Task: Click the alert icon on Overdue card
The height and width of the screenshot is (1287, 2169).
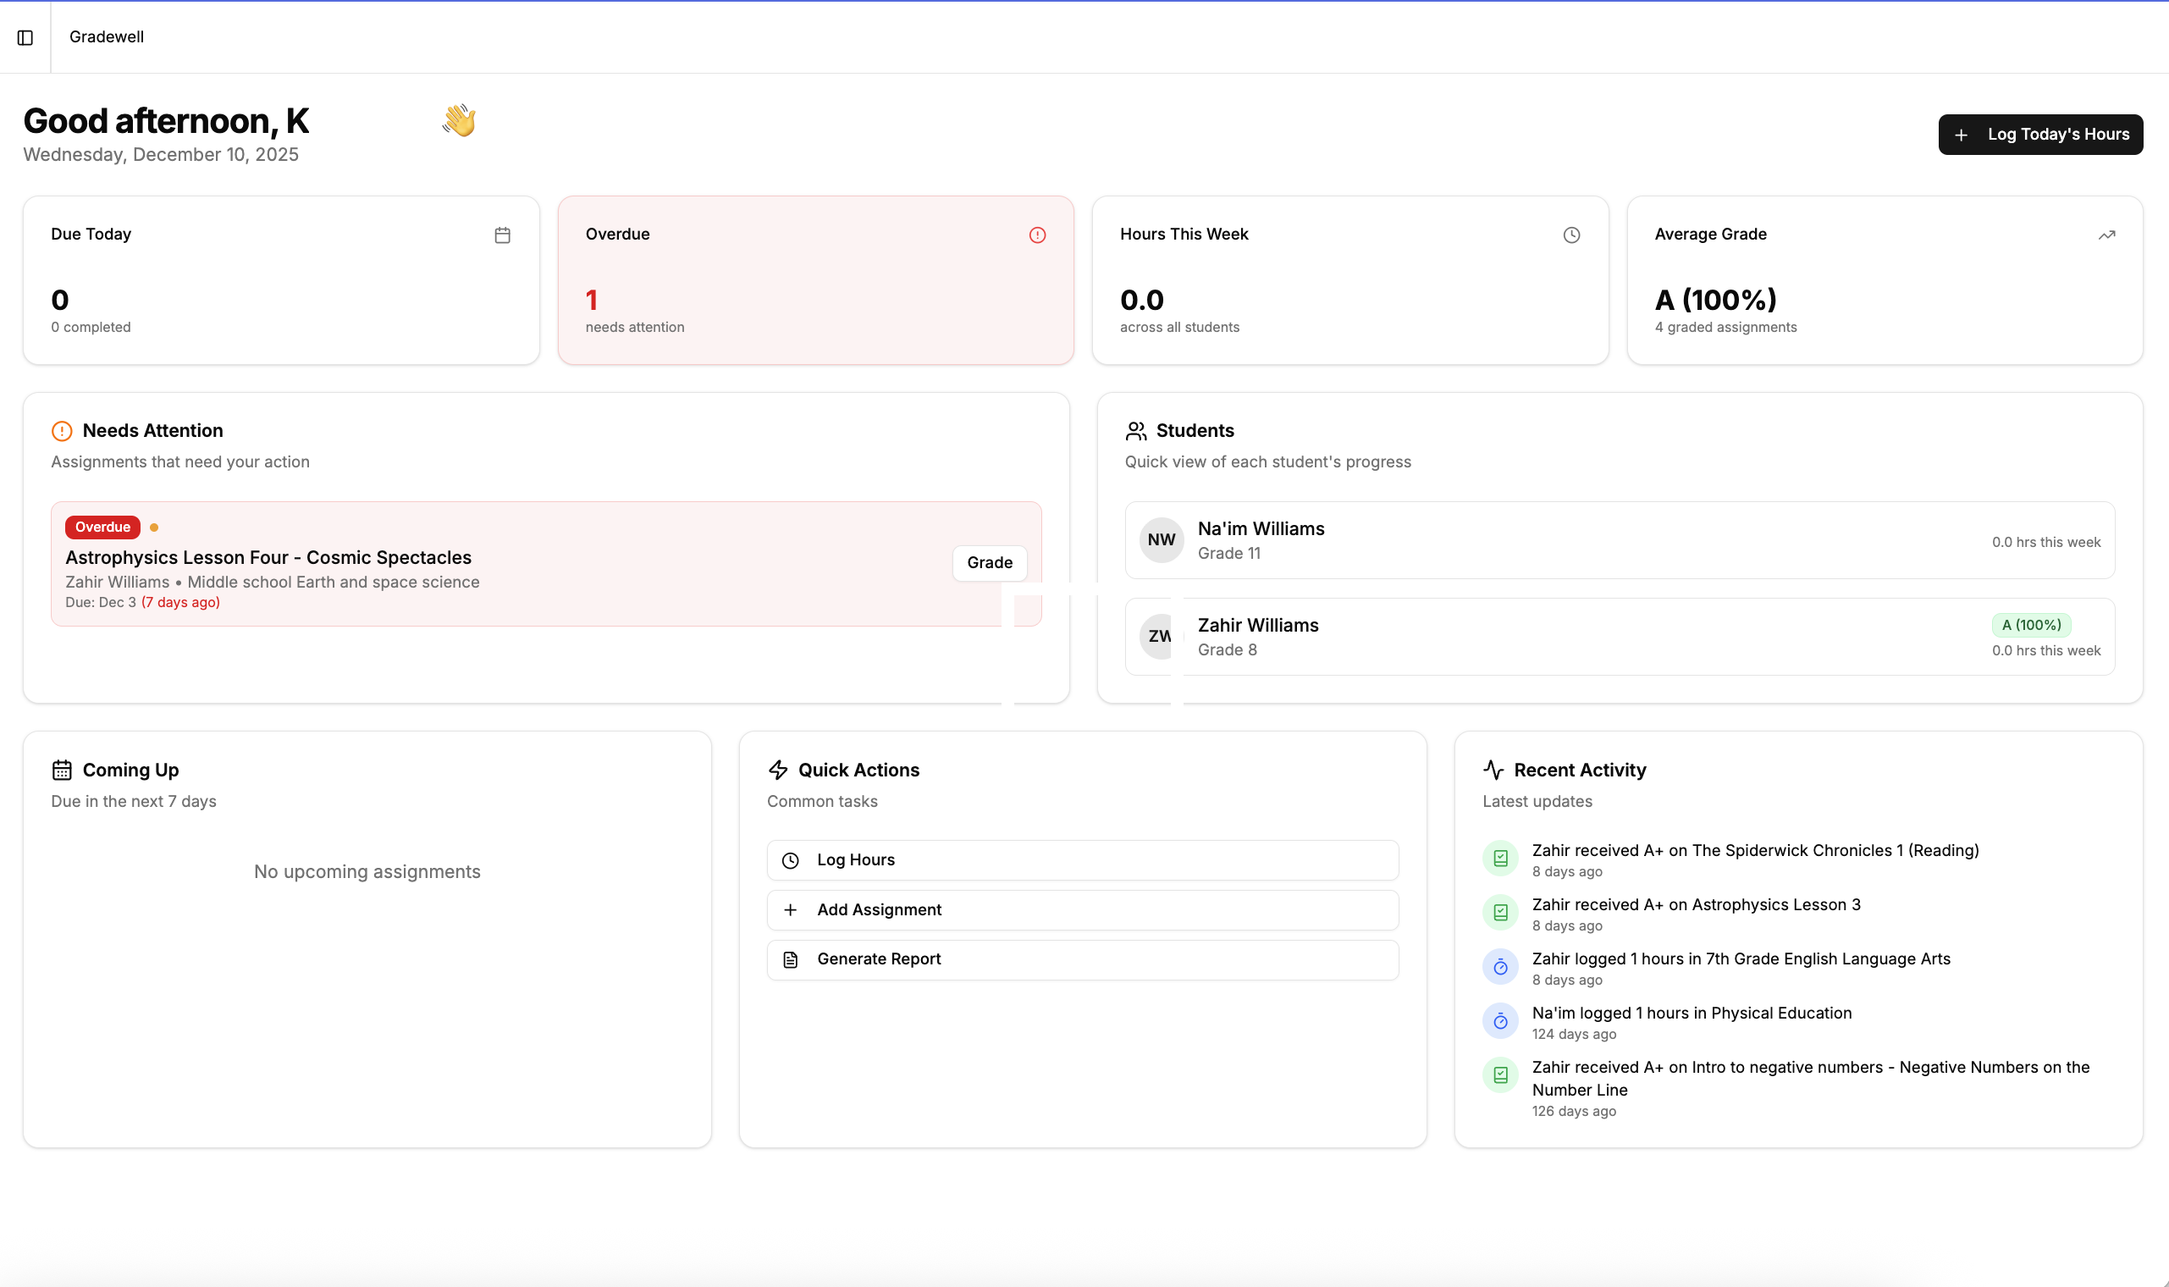Action: click(x=1038, y=235)
